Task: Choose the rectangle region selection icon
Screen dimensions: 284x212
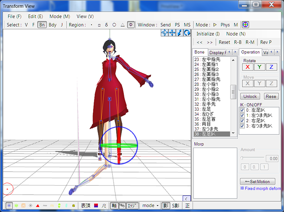Action: [x=99, y=25]
